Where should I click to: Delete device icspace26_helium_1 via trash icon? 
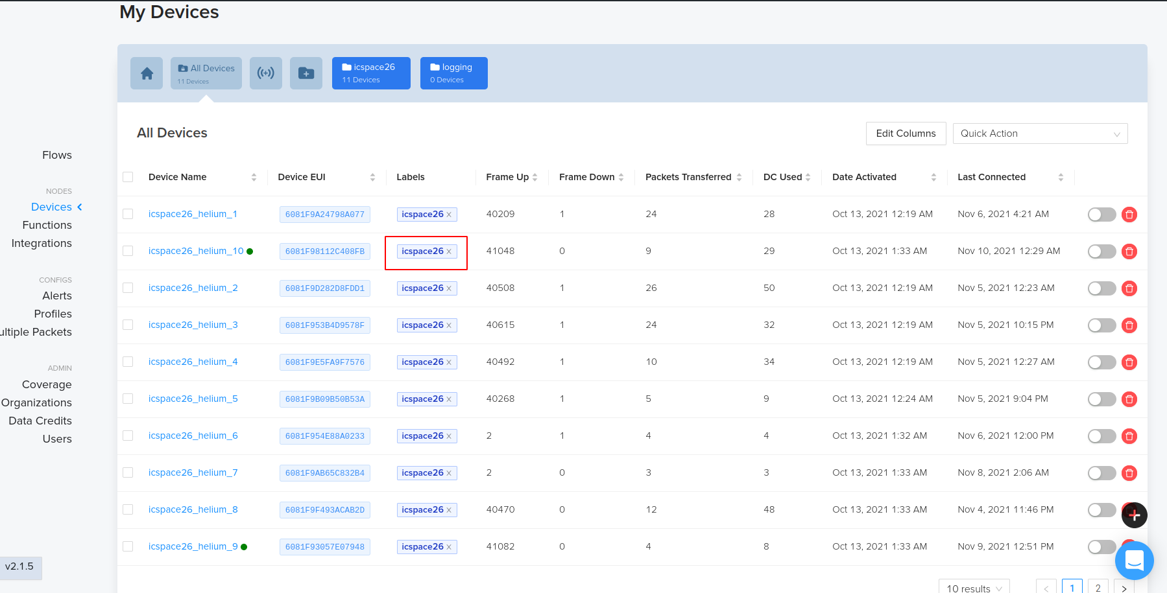tap(1129, 215)
